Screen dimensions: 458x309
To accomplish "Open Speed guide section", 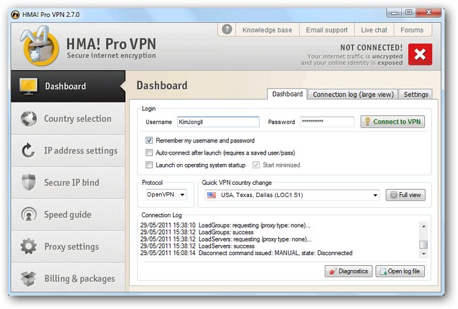I will click(68, 215).
